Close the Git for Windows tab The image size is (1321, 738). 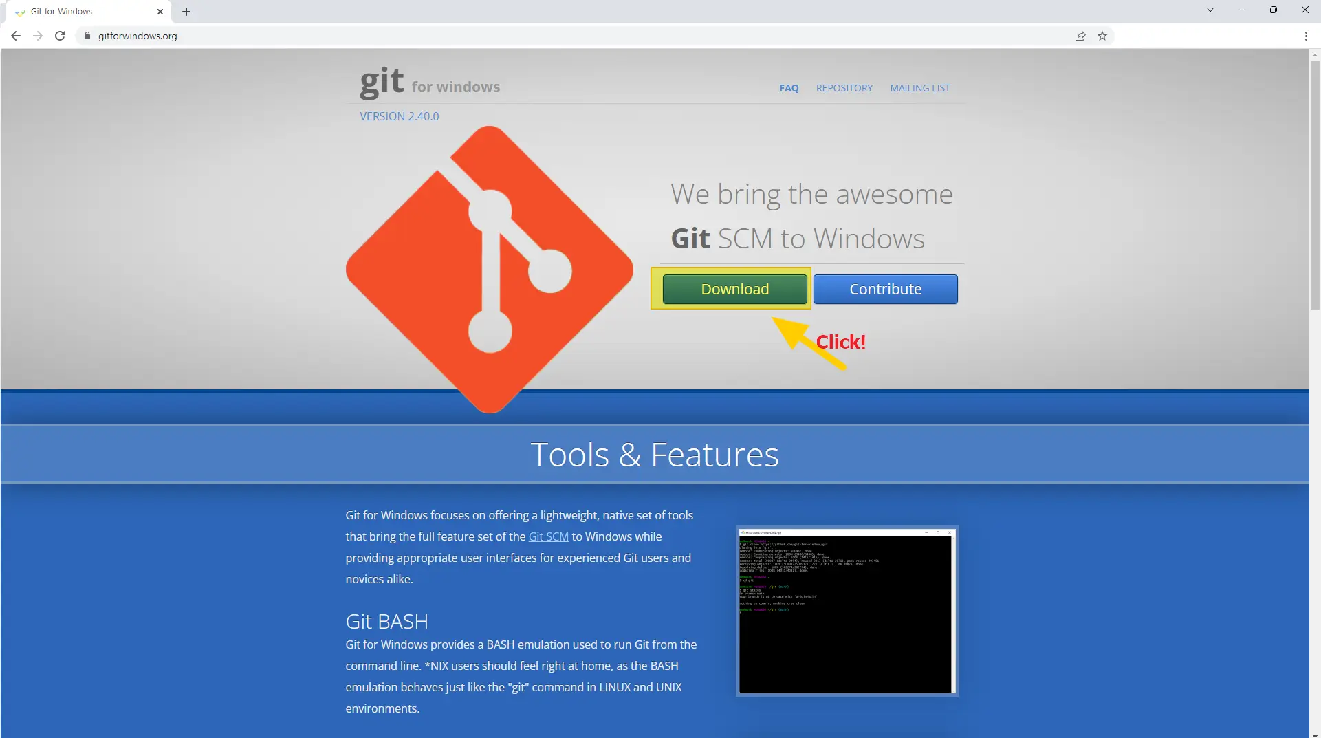160,12
